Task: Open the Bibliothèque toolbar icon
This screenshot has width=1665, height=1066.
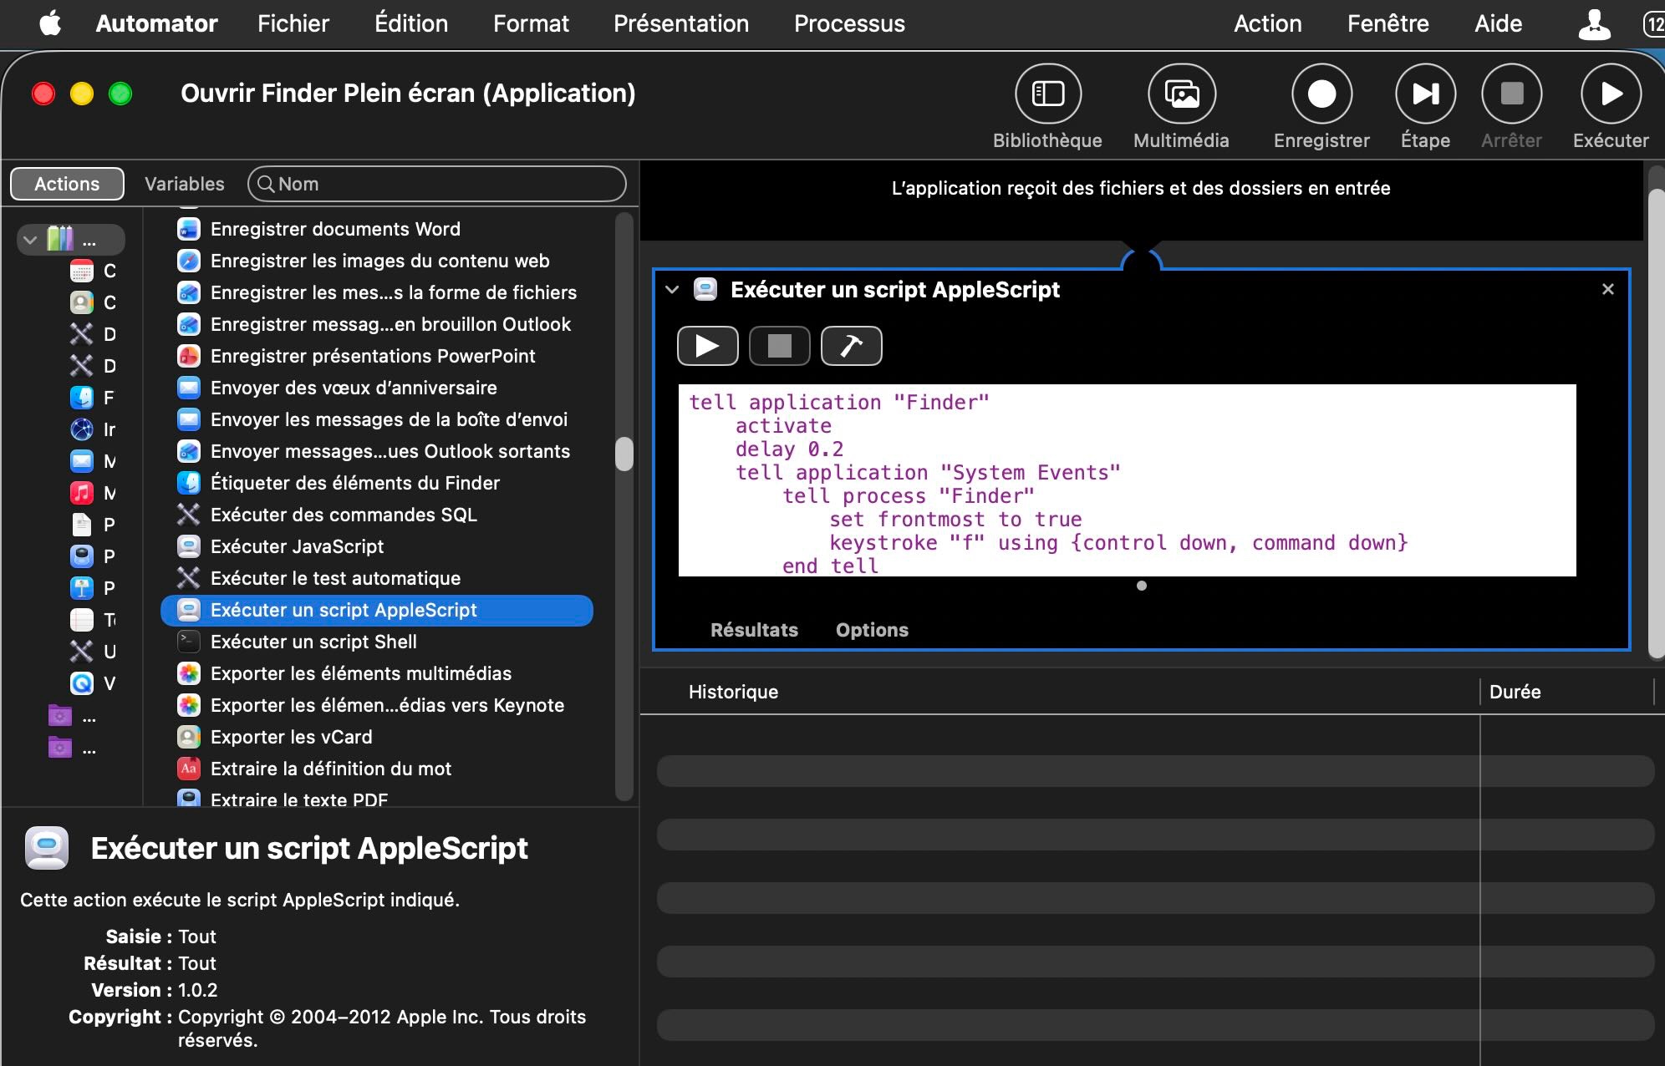Action: 1047,94
